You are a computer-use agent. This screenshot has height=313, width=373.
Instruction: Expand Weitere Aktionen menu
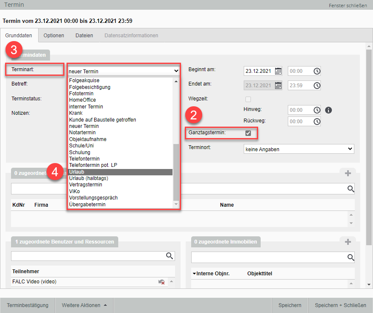pos(84,305)
